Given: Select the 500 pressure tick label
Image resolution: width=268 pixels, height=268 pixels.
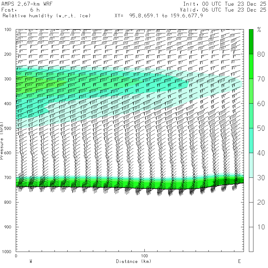Looking at the screenshot, I should [x=8, y=128].
